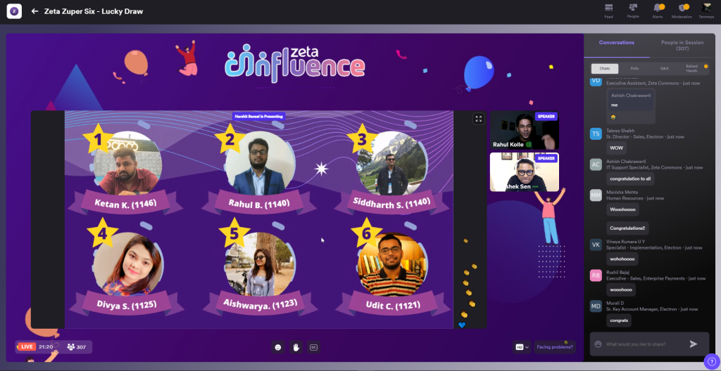Open the Tanmaya profile avatar
Image resolution: width=721 pixels, height=371 pixels.
click(706, 8)
